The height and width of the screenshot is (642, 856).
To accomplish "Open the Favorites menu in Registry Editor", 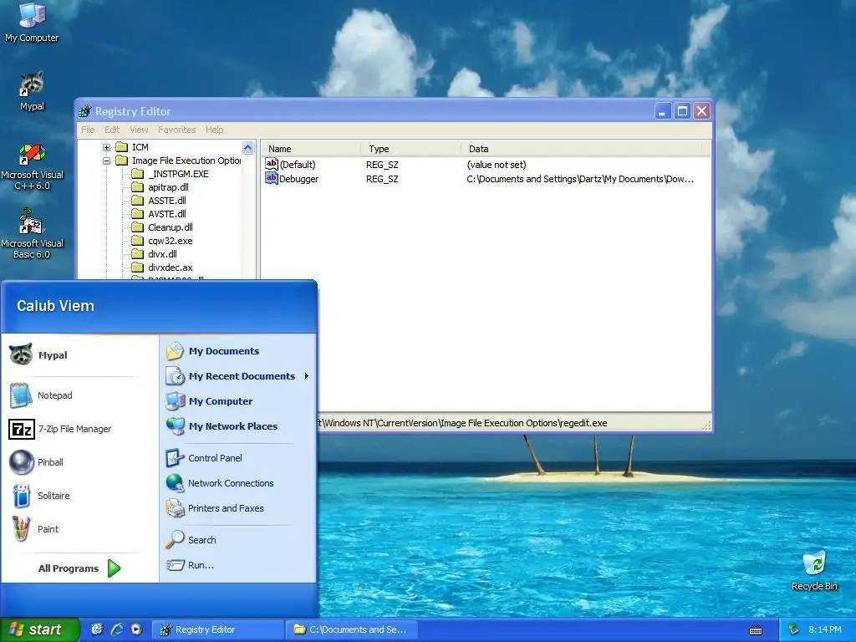I will [x=177, y=130].
